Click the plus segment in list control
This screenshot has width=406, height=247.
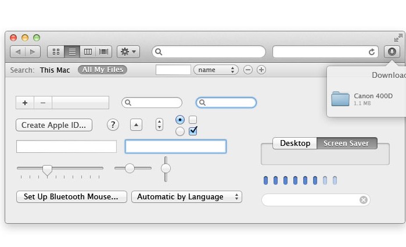point(25,103)
